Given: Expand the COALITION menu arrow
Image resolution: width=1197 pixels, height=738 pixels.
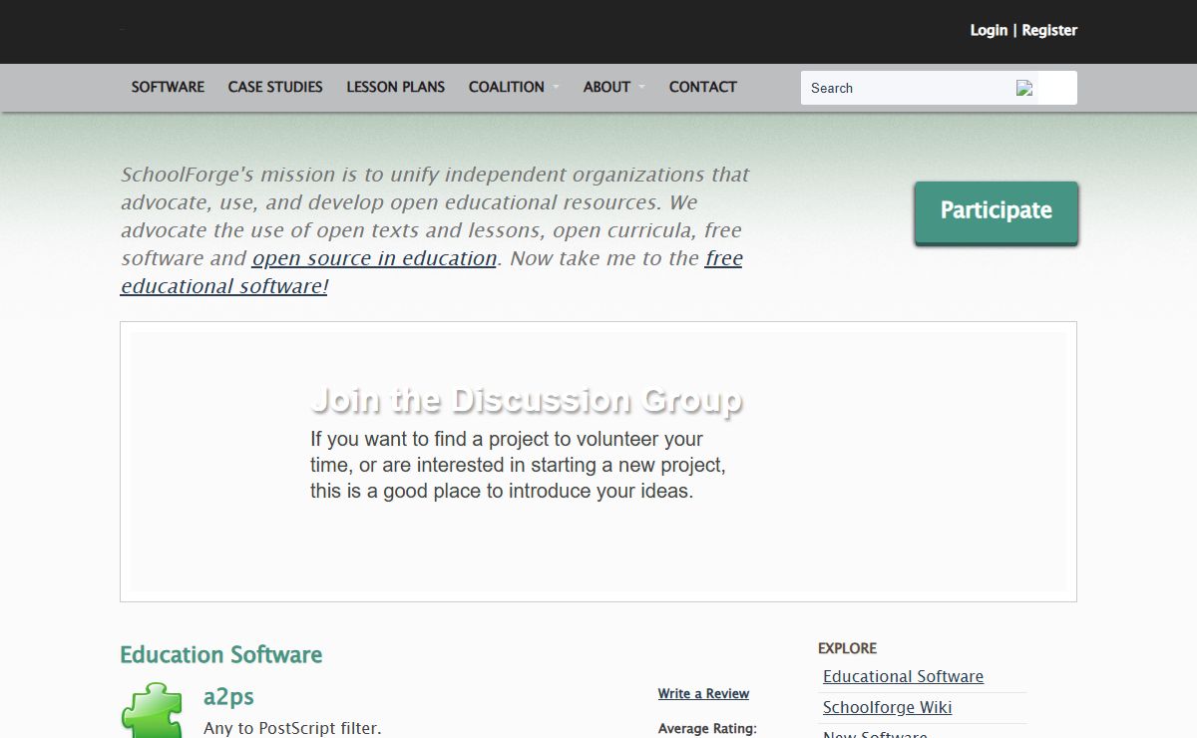Looking at the screenshot, I should click(556, 88).
